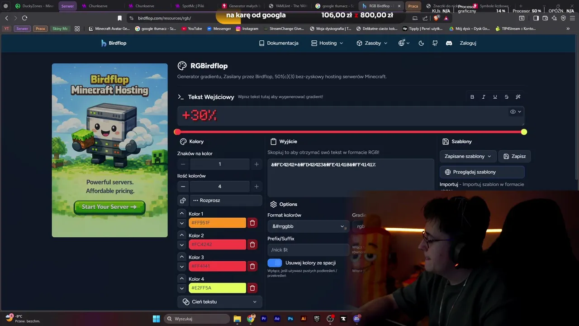Open the Dokumentacja link
Viewport: 579px width, 326px height.
point(279,43)
